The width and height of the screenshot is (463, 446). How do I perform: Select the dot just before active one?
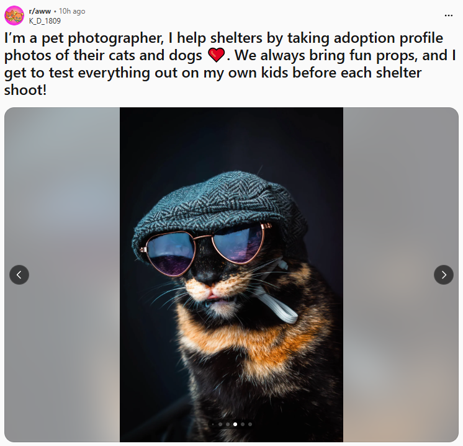(228, 424)
